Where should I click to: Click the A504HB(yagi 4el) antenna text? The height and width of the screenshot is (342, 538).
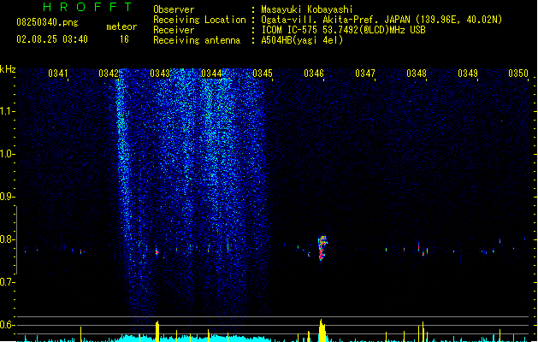(302, 40)
